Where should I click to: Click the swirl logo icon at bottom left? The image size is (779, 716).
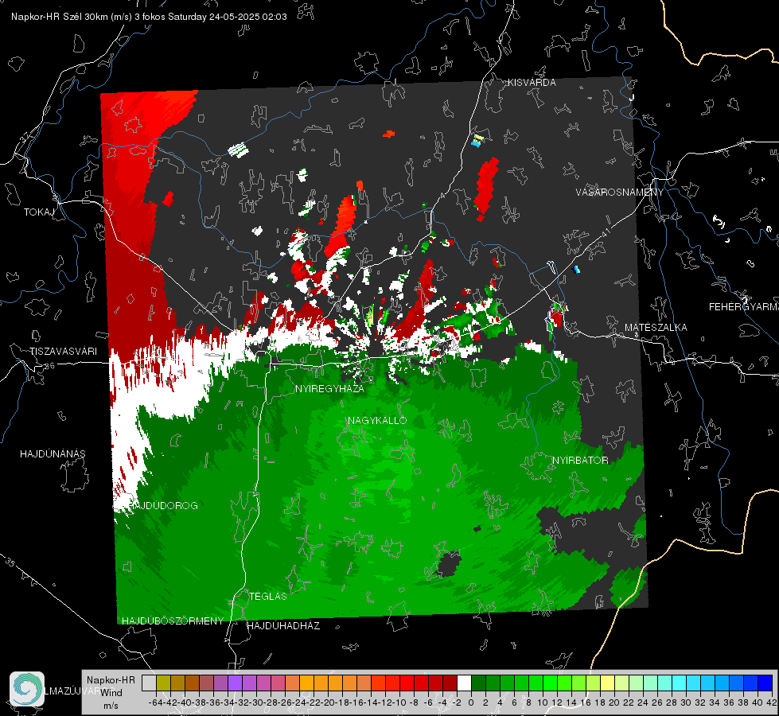(27, 689)
